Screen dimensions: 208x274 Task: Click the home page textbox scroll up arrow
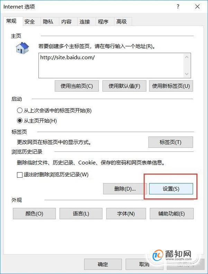point(187,57)
